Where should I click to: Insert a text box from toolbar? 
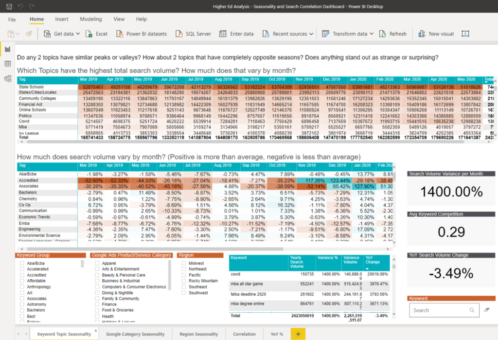click(x=465, y=34)
